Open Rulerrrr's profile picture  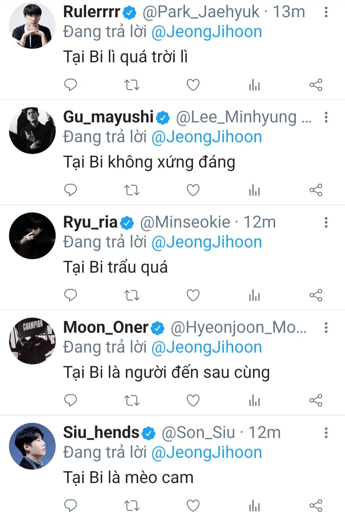[x=32, y=26]
